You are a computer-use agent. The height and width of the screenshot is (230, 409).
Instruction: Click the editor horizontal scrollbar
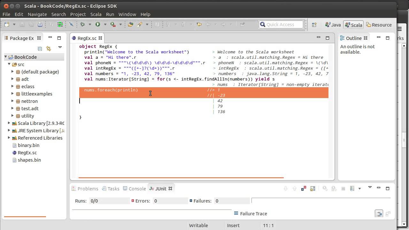[181, 178]
